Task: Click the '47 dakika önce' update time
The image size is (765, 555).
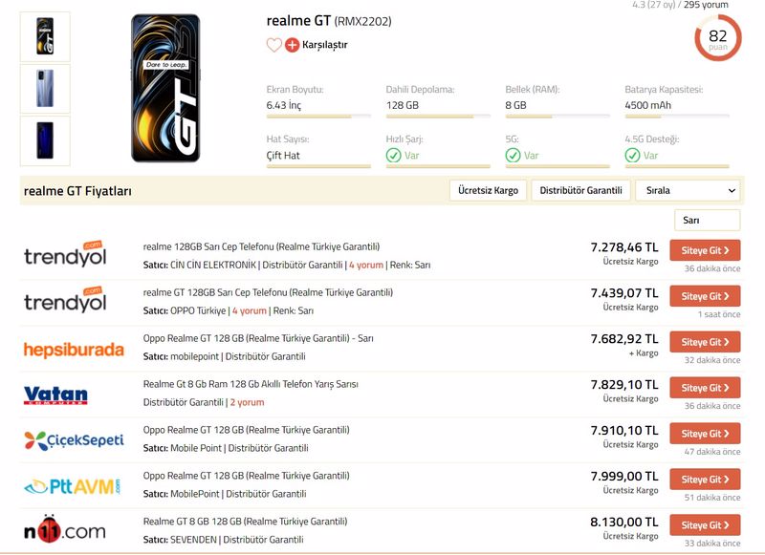Action: pyautogui.click(x=712, y=452)
